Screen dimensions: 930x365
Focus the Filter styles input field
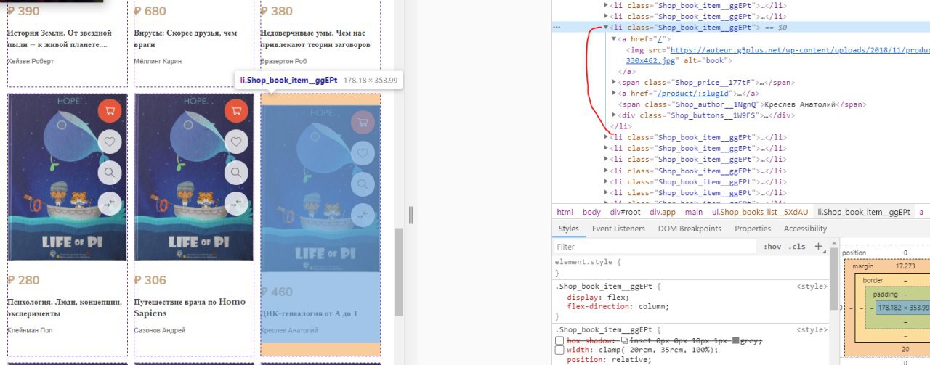[x=654, y=247]
